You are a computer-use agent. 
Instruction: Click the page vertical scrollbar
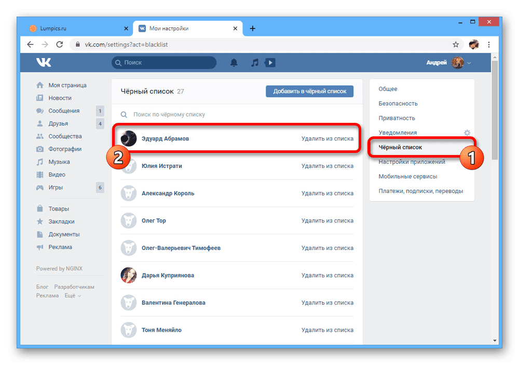click(495, 110)
